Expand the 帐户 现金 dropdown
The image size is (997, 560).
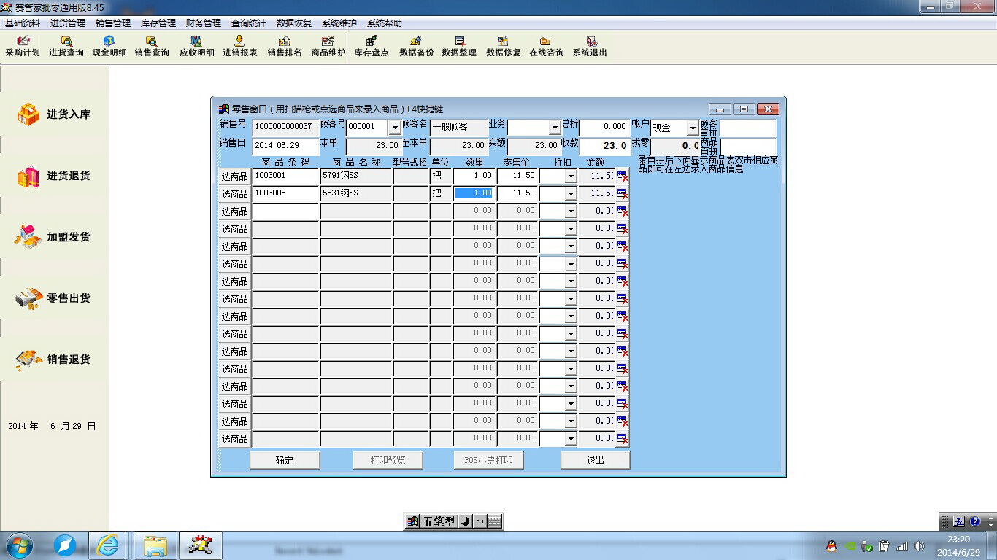point(692,128)
